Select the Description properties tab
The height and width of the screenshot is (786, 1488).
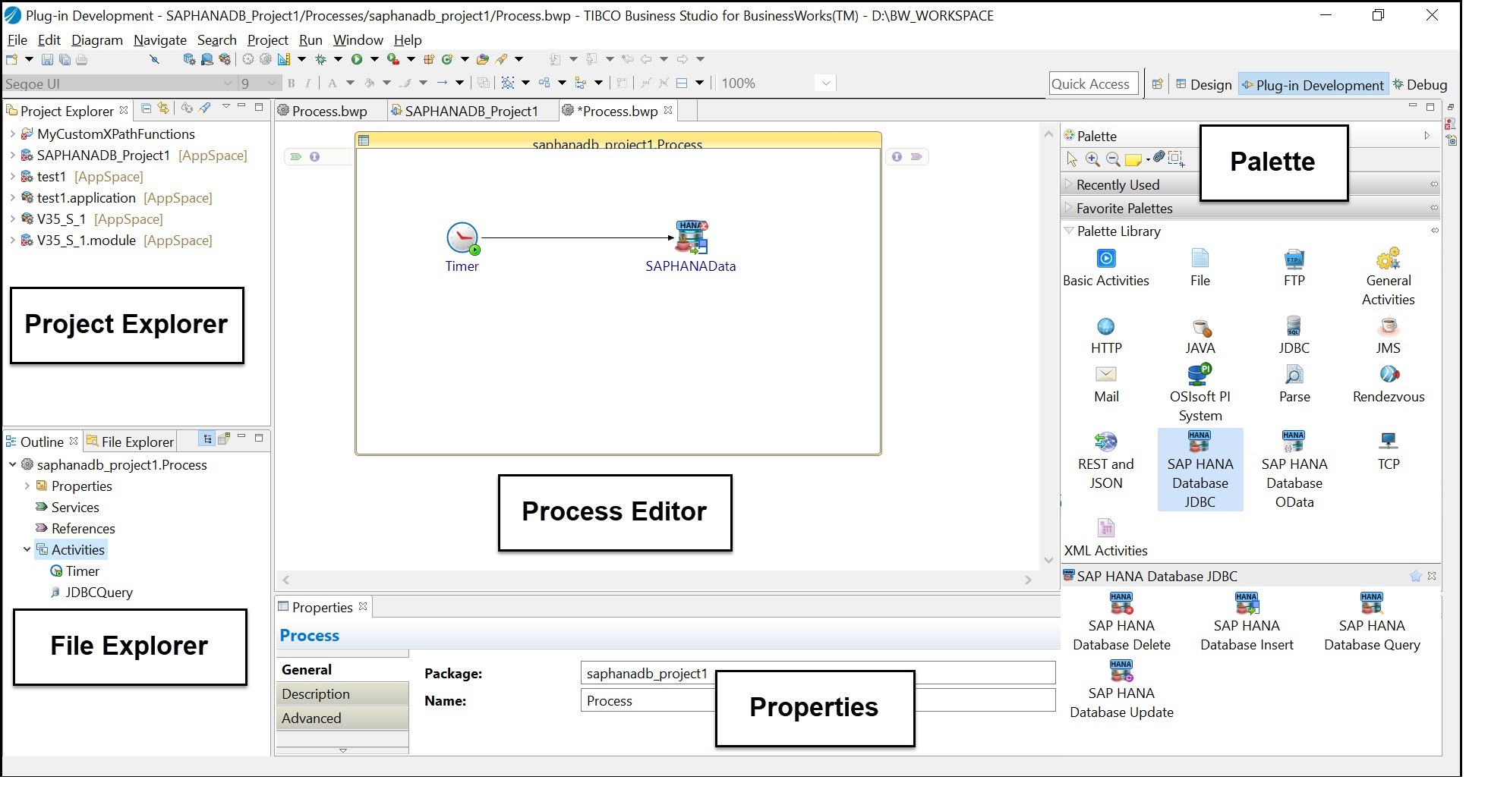342,694
